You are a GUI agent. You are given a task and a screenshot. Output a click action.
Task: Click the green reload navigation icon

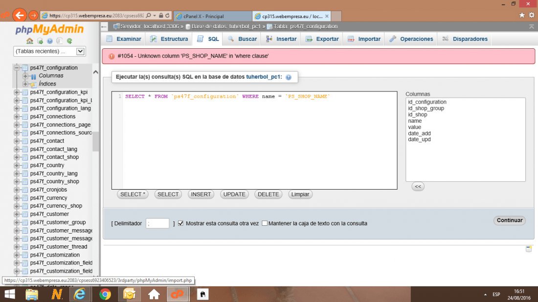69,41
